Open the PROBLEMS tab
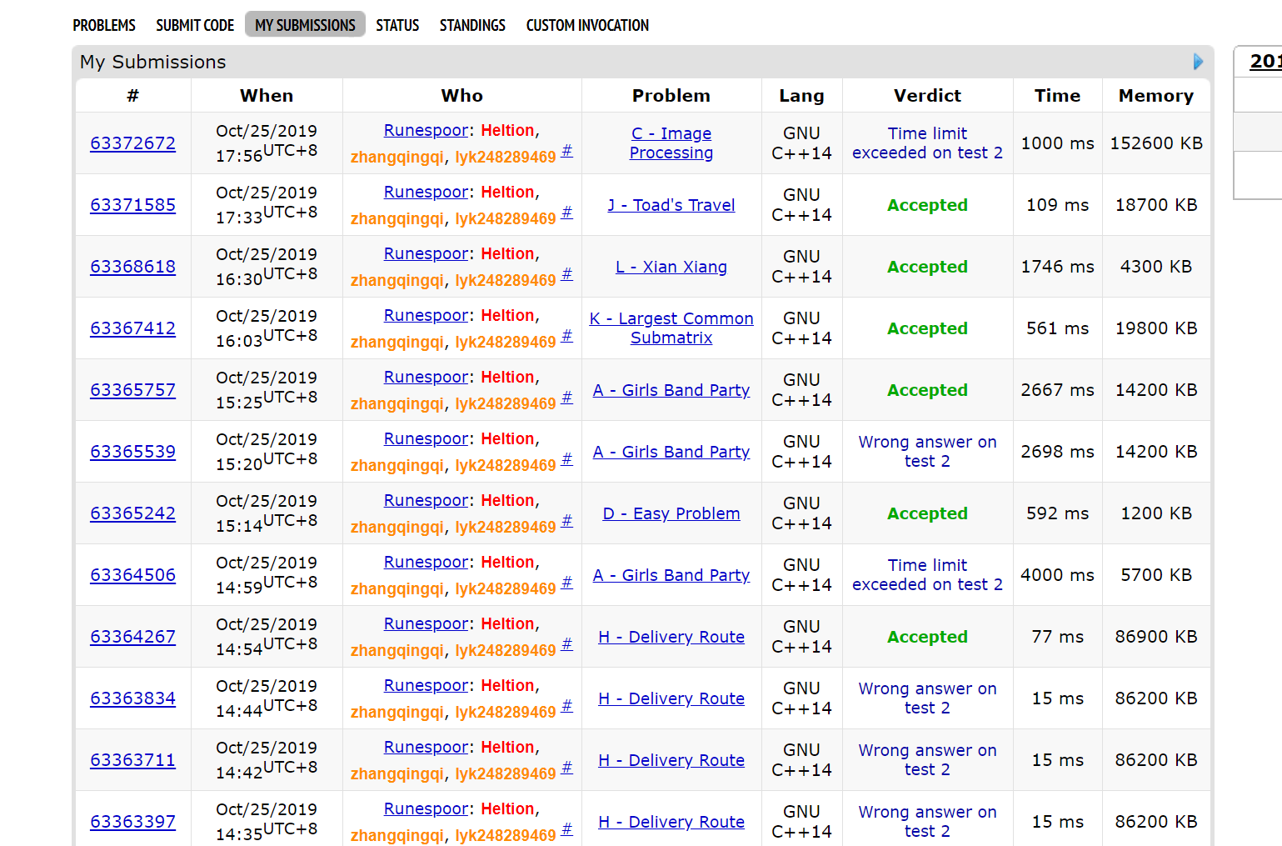Screen dimensions: 1282x846 (104, 25)
